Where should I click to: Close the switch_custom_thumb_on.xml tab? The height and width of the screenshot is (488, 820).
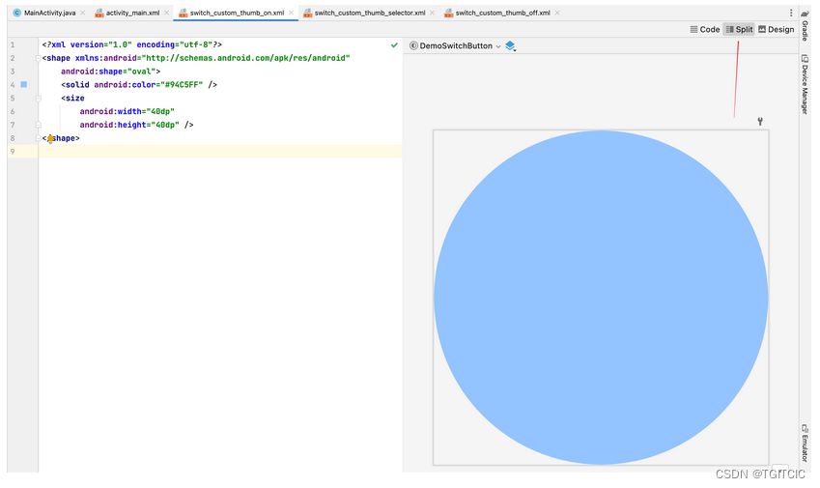(x=291, y=13)
